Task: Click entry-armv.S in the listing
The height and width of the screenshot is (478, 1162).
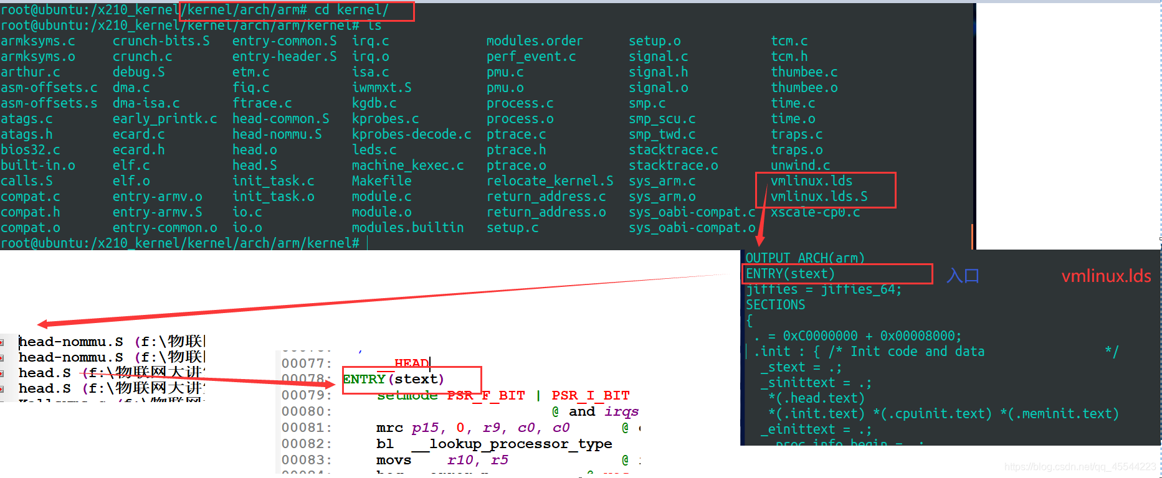Action: 158,212
